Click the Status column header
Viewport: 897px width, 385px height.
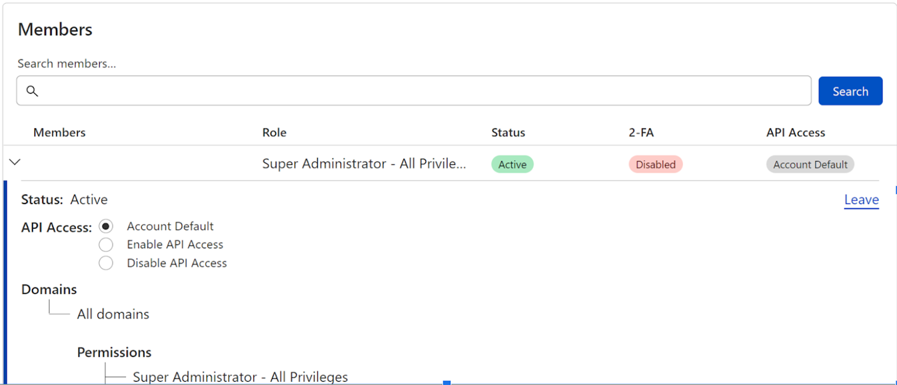508,133
